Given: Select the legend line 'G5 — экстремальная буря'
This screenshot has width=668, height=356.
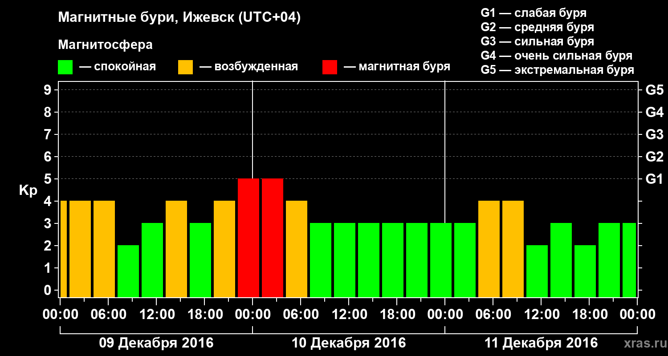Looking at the screenshot, I should 557,70.
